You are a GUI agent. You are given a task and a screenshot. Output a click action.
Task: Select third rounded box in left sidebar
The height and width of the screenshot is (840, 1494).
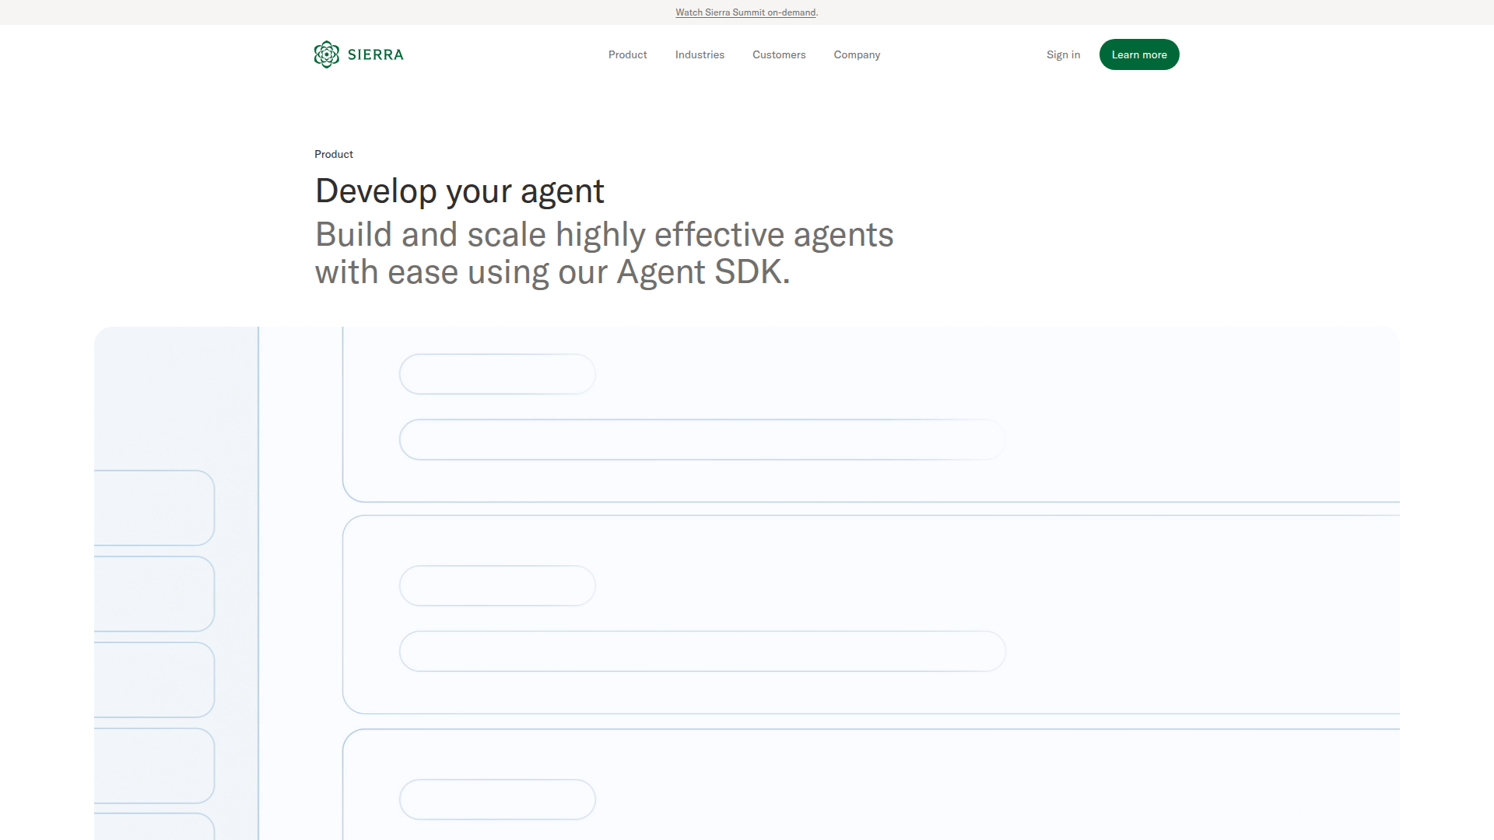coord(154,680)
